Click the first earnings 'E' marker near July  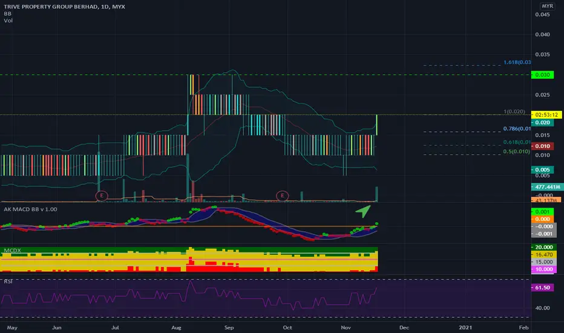[x=102, y=196]
